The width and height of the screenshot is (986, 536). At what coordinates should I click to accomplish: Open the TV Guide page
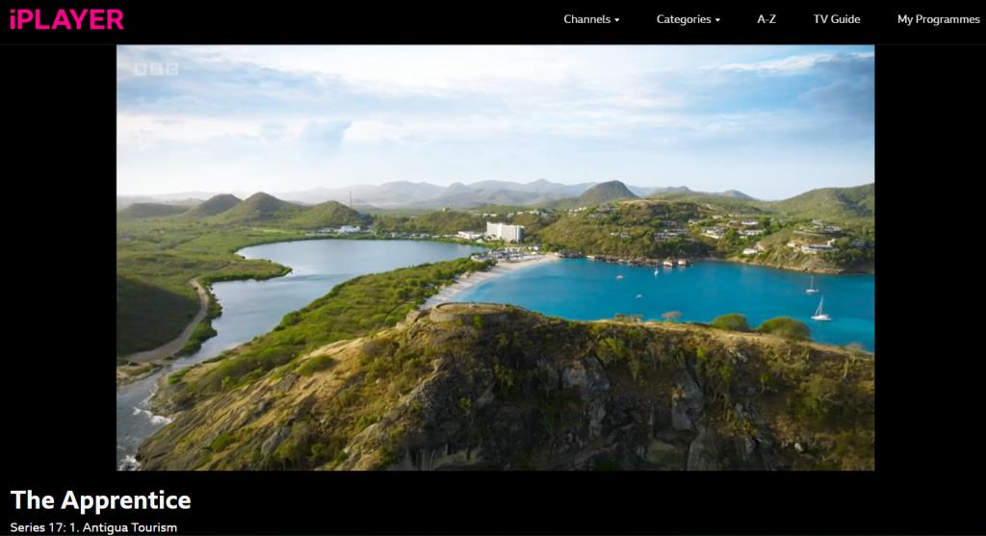[837, 19]
